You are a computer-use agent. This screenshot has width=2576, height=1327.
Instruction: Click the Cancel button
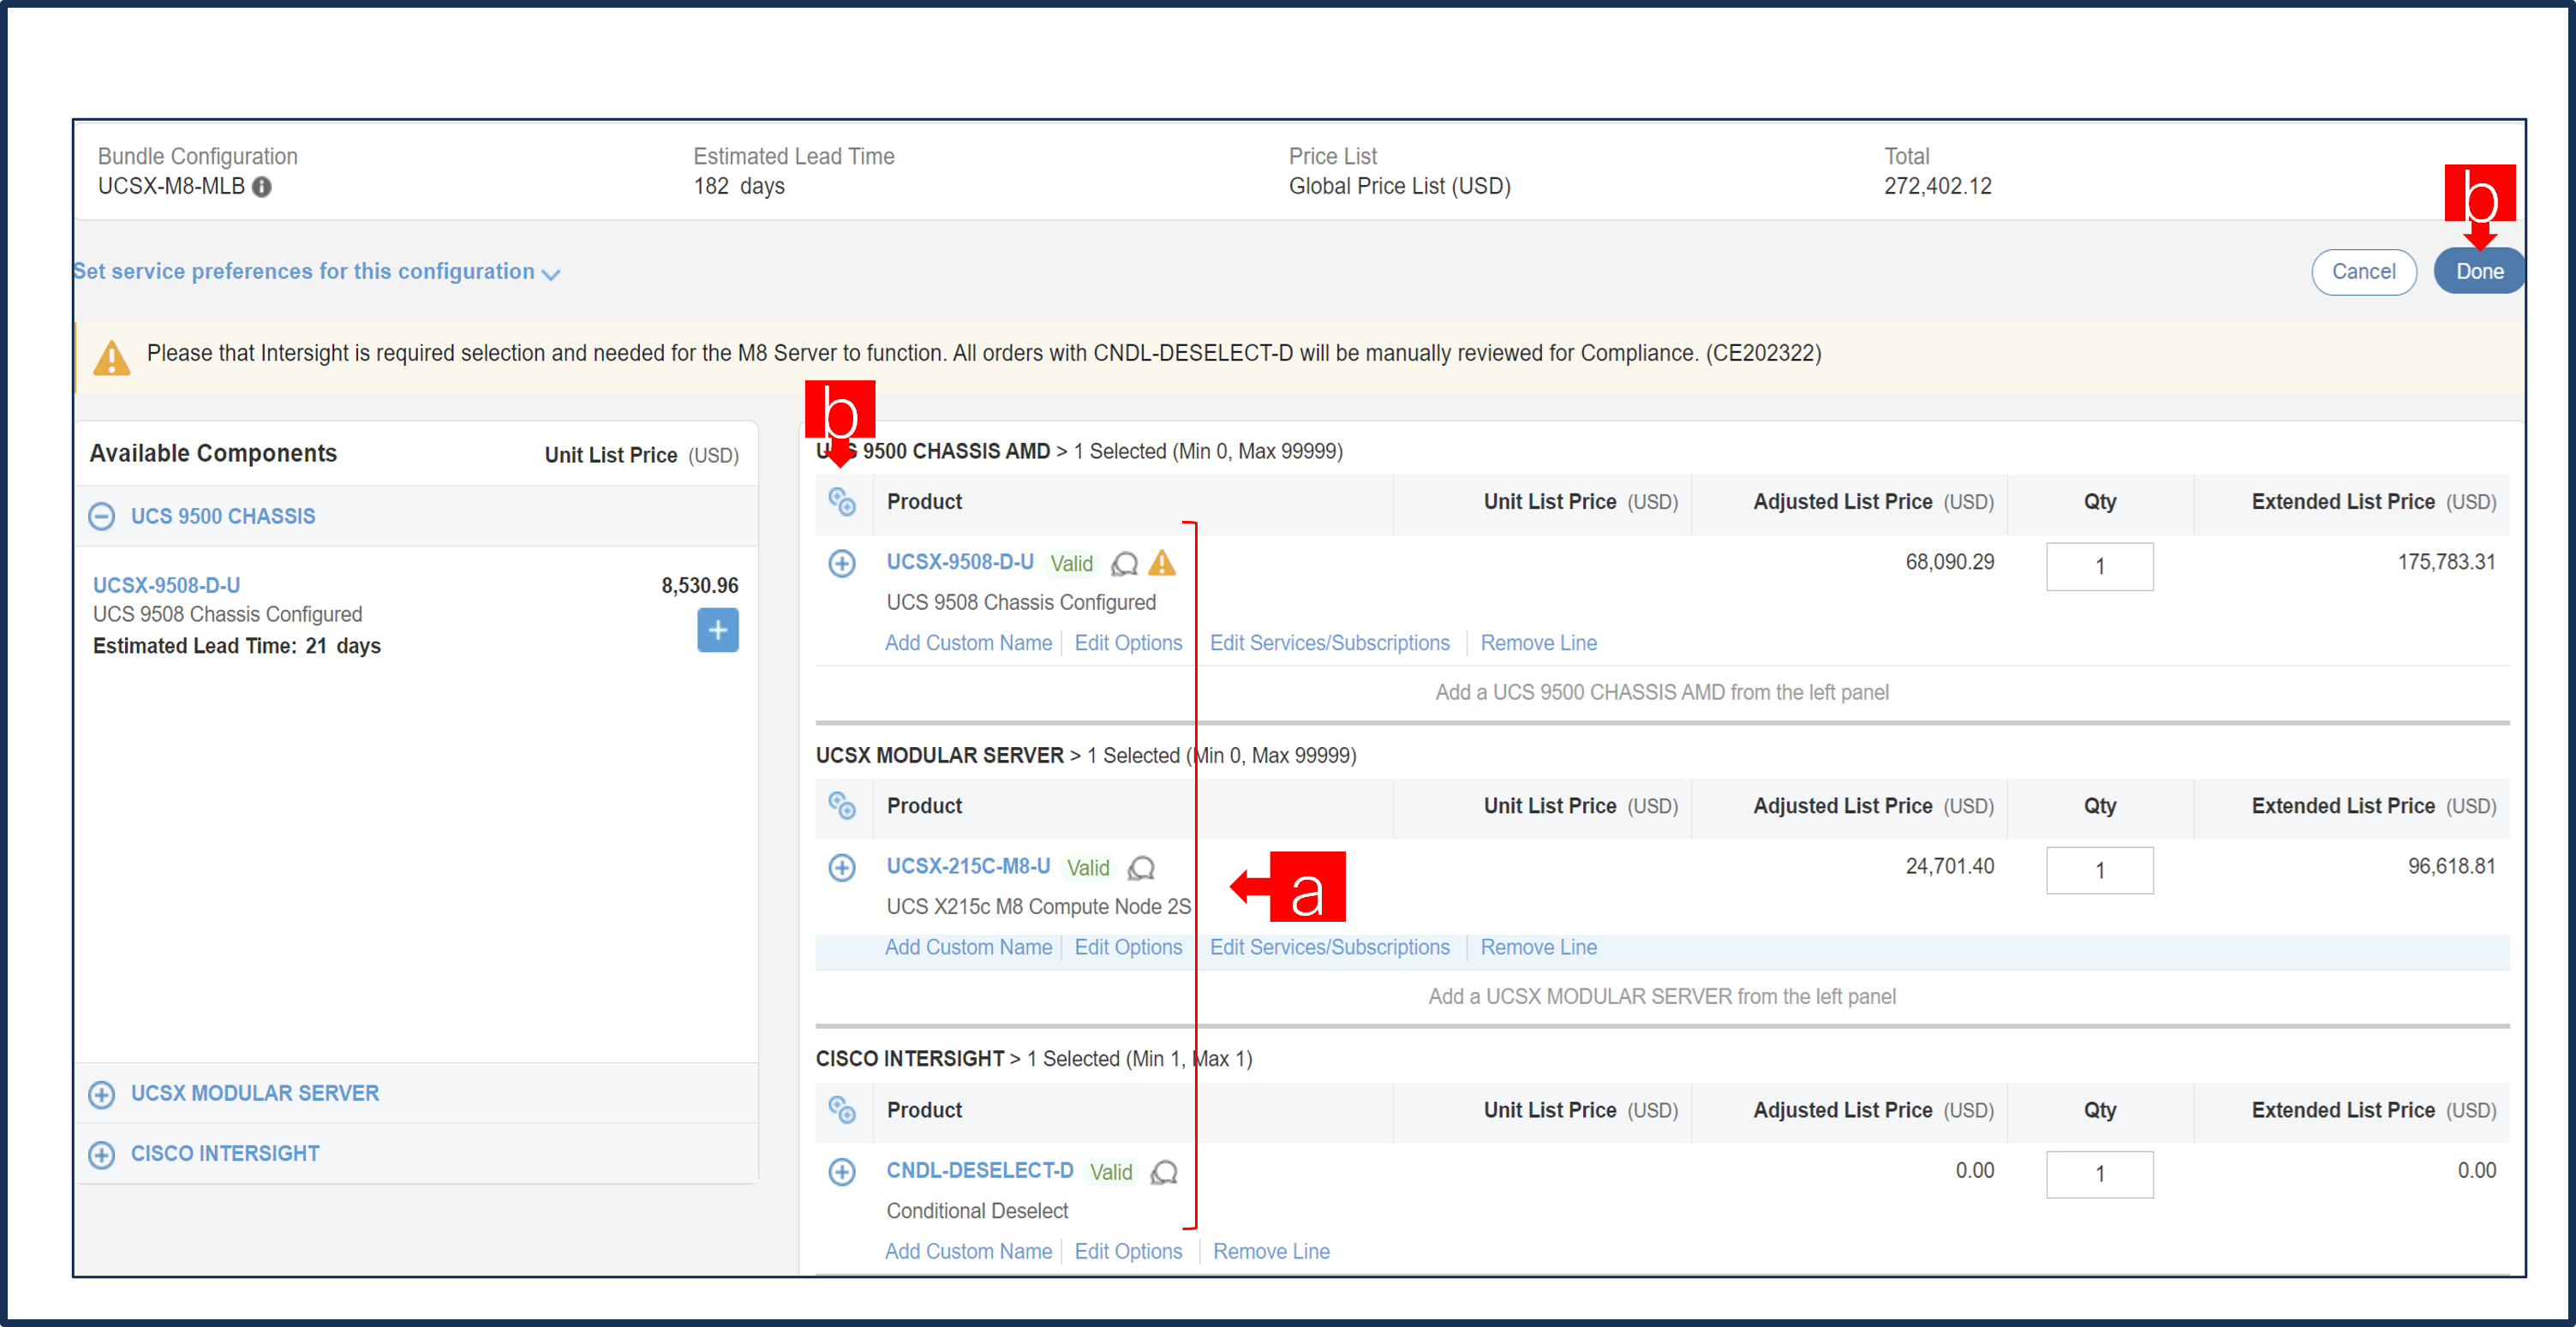(x=2363, y=272)
